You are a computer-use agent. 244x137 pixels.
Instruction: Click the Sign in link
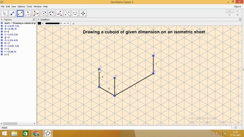[x=238, y=6]
